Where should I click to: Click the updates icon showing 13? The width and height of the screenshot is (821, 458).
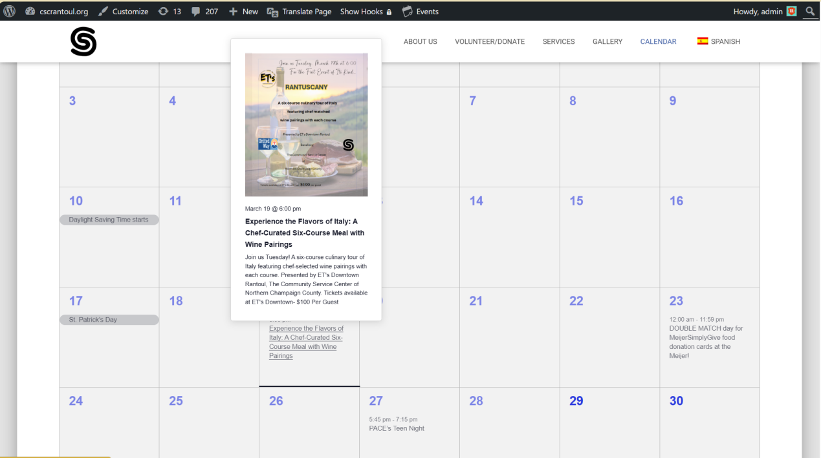point(170,12)
